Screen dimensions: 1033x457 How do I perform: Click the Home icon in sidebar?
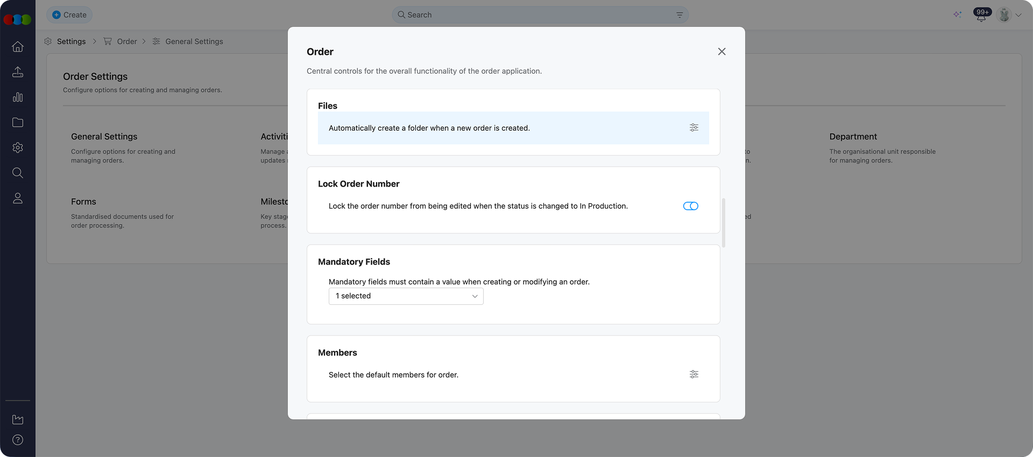tap(18, 47)
